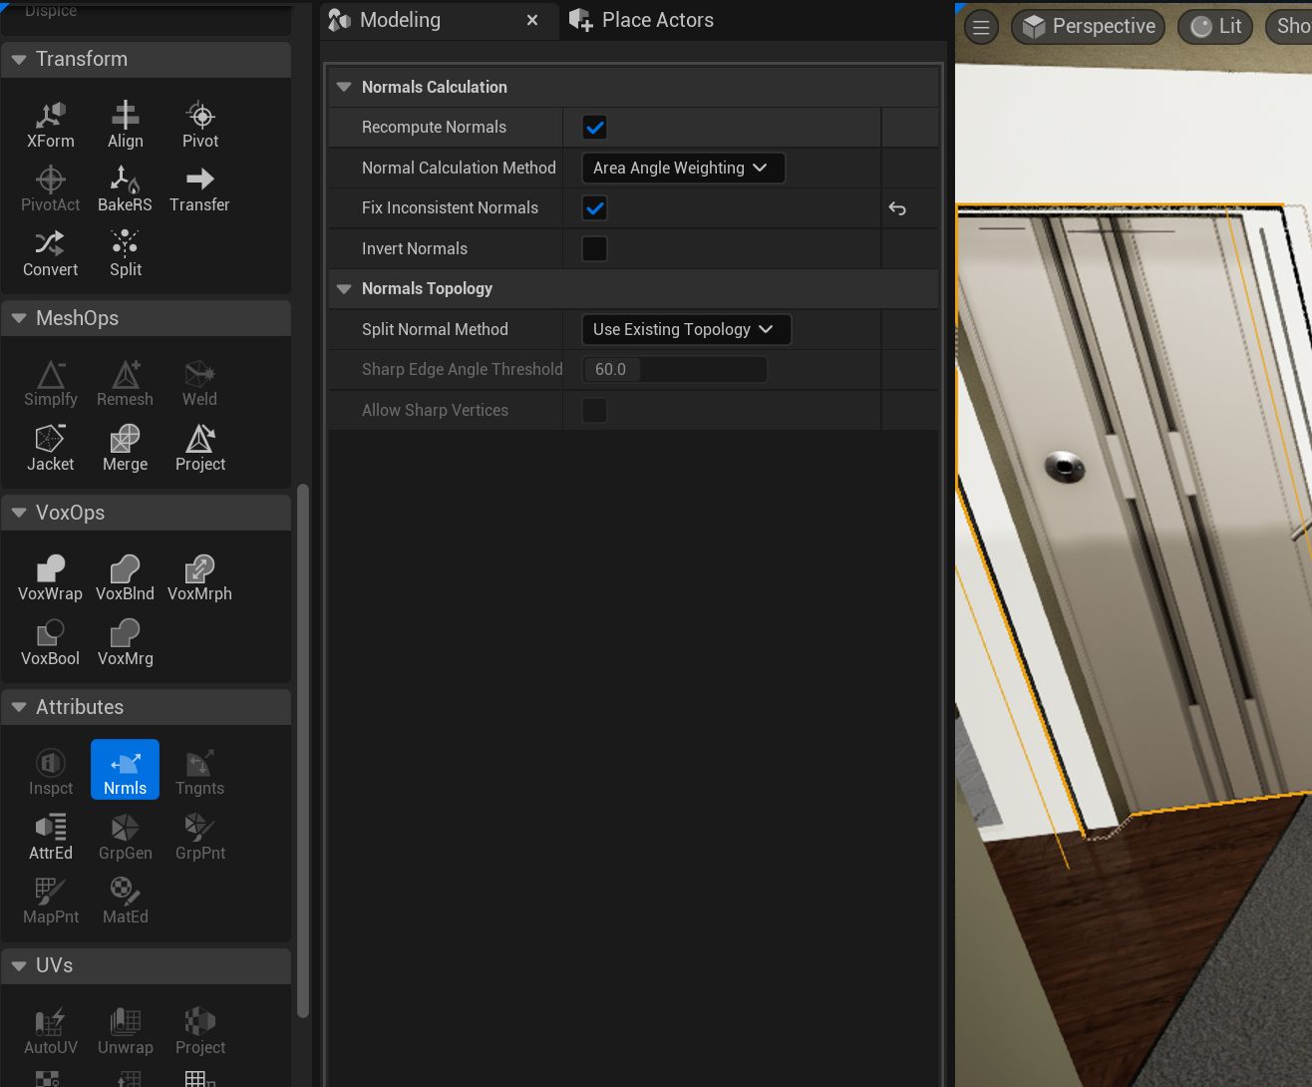Open the Align tool
Screen dimensions: 1312x1087
click(x=125, y=126)
